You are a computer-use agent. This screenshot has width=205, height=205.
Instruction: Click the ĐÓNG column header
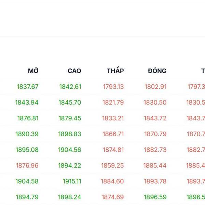pos(157,71)
